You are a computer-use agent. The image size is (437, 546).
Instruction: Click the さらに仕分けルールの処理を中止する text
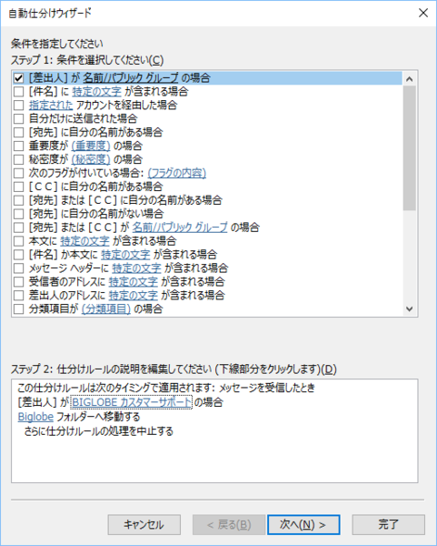click(x=98, y=431)
